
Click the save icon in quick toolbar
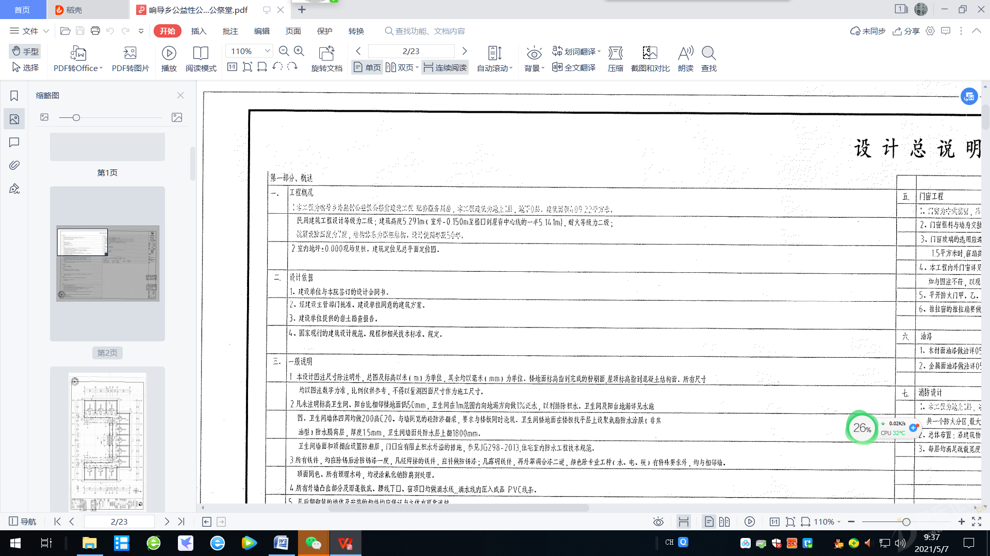(80, 31)
